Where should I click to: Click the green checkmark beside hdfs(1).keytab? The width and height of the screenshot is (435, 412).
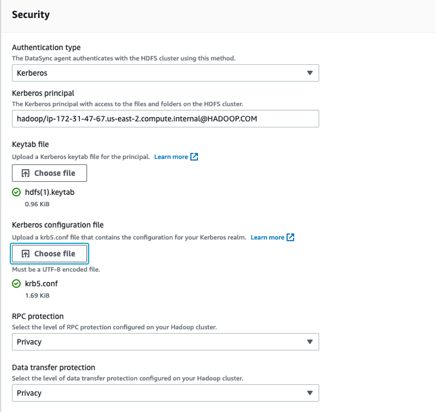coord(15,192)
